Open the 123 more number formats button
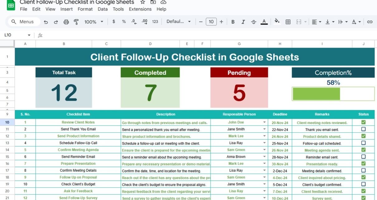 tap(155, 22)
